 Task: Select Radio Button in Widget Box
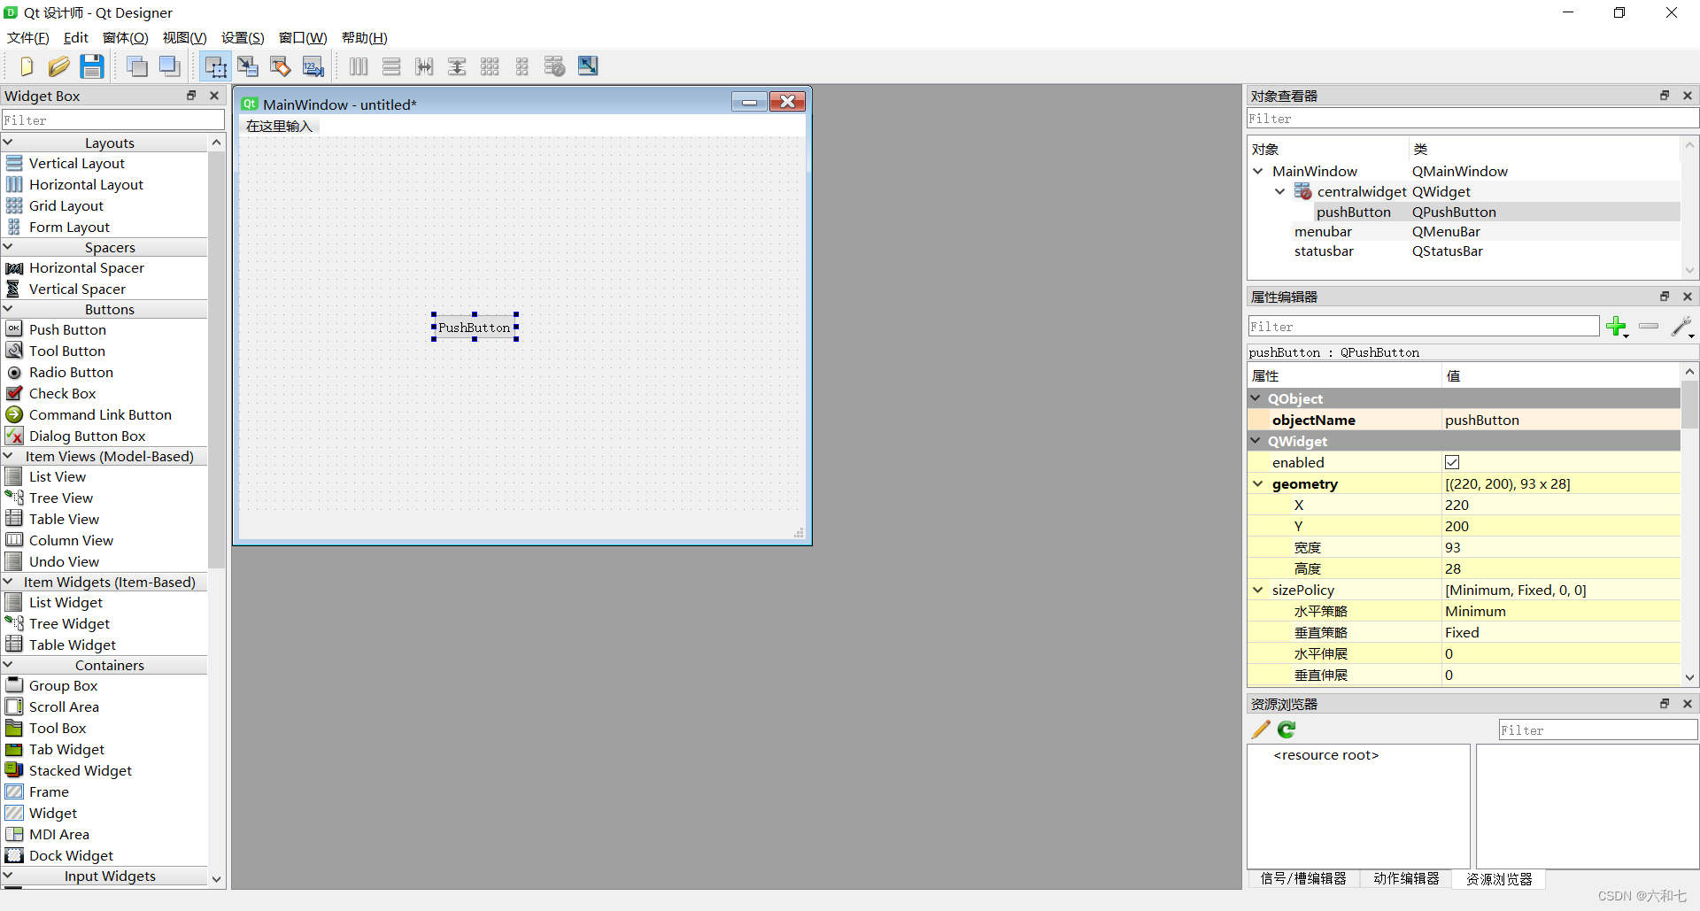coord(71,372)
